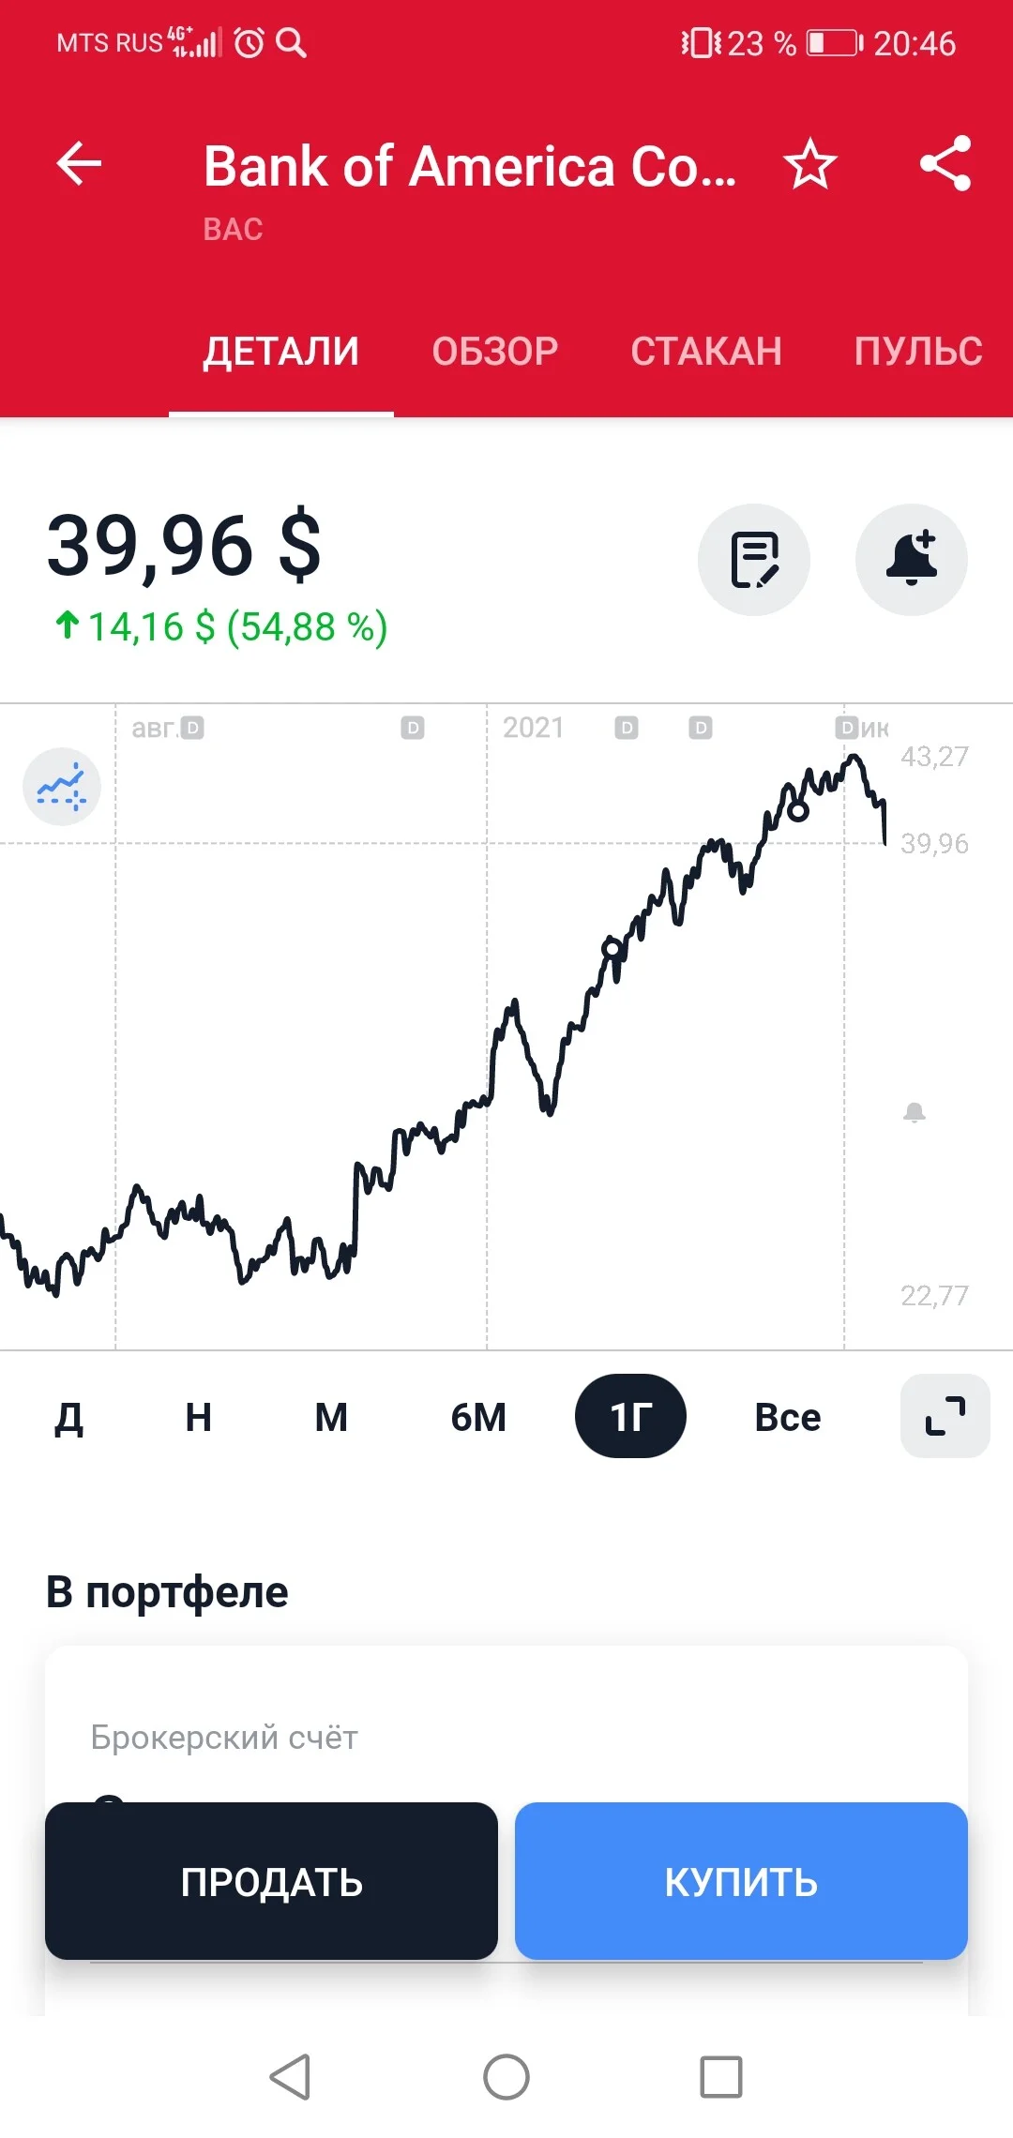The width and height of the screenshot is (1013, 2138).
Task: Tap the ПРОДАТЬ sell button
Action: [x=271, y=1881]
